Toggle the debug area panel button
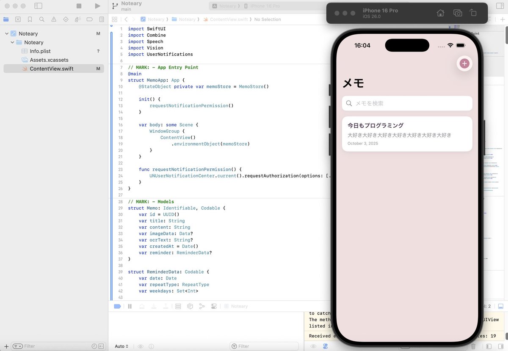The width and height of the screenshot is (508, 351). [500, 306]
